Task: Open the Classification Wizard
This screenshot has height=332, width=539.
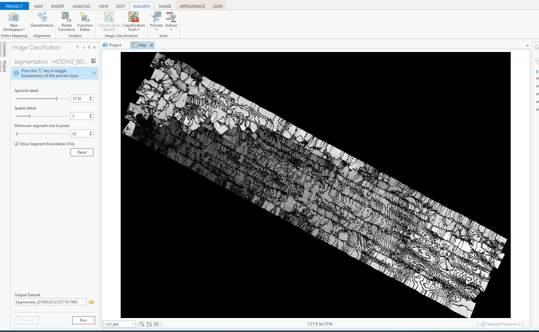Action: (x=109, y=21)
